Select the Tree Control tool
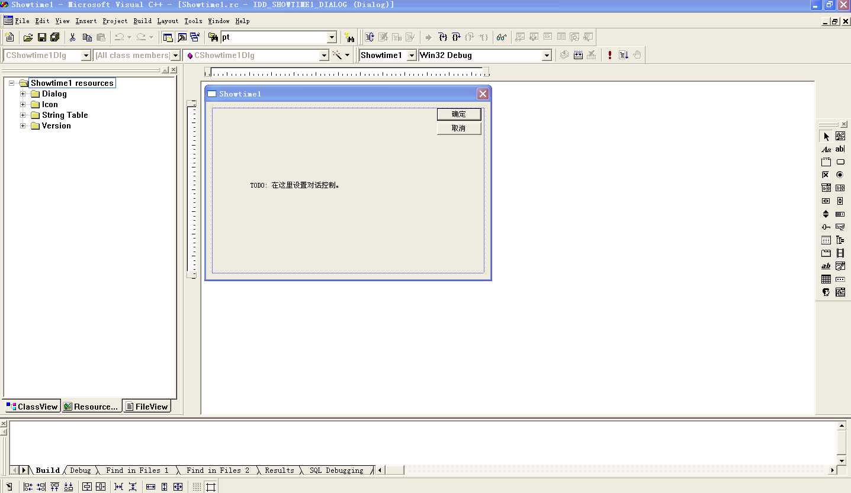The image size is (851, 493). pos(840,240)
